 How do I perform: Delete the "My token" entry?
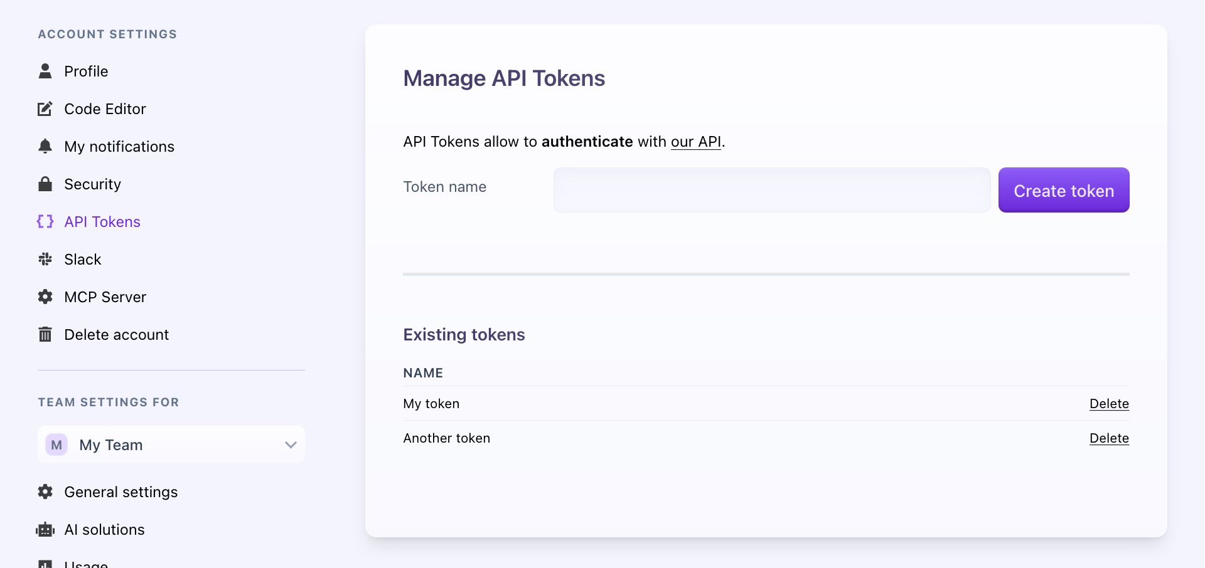pos(1109,404)
